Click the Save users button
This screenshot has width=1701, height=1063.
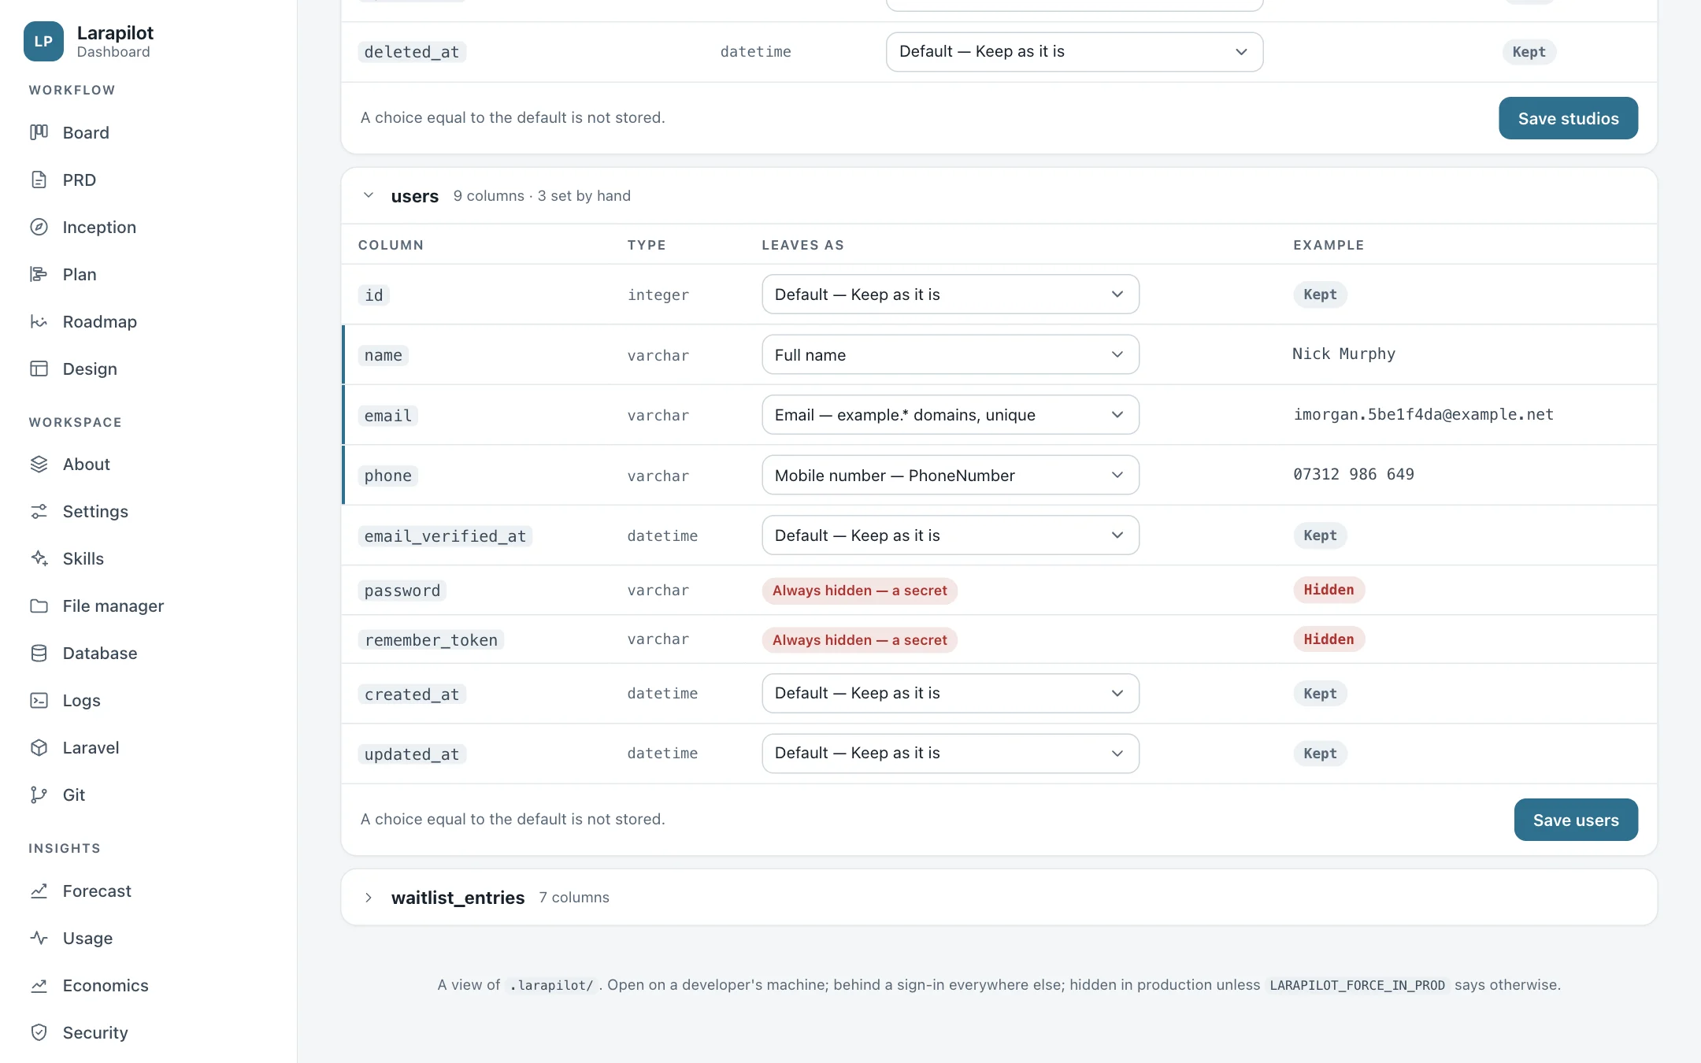1576,820
